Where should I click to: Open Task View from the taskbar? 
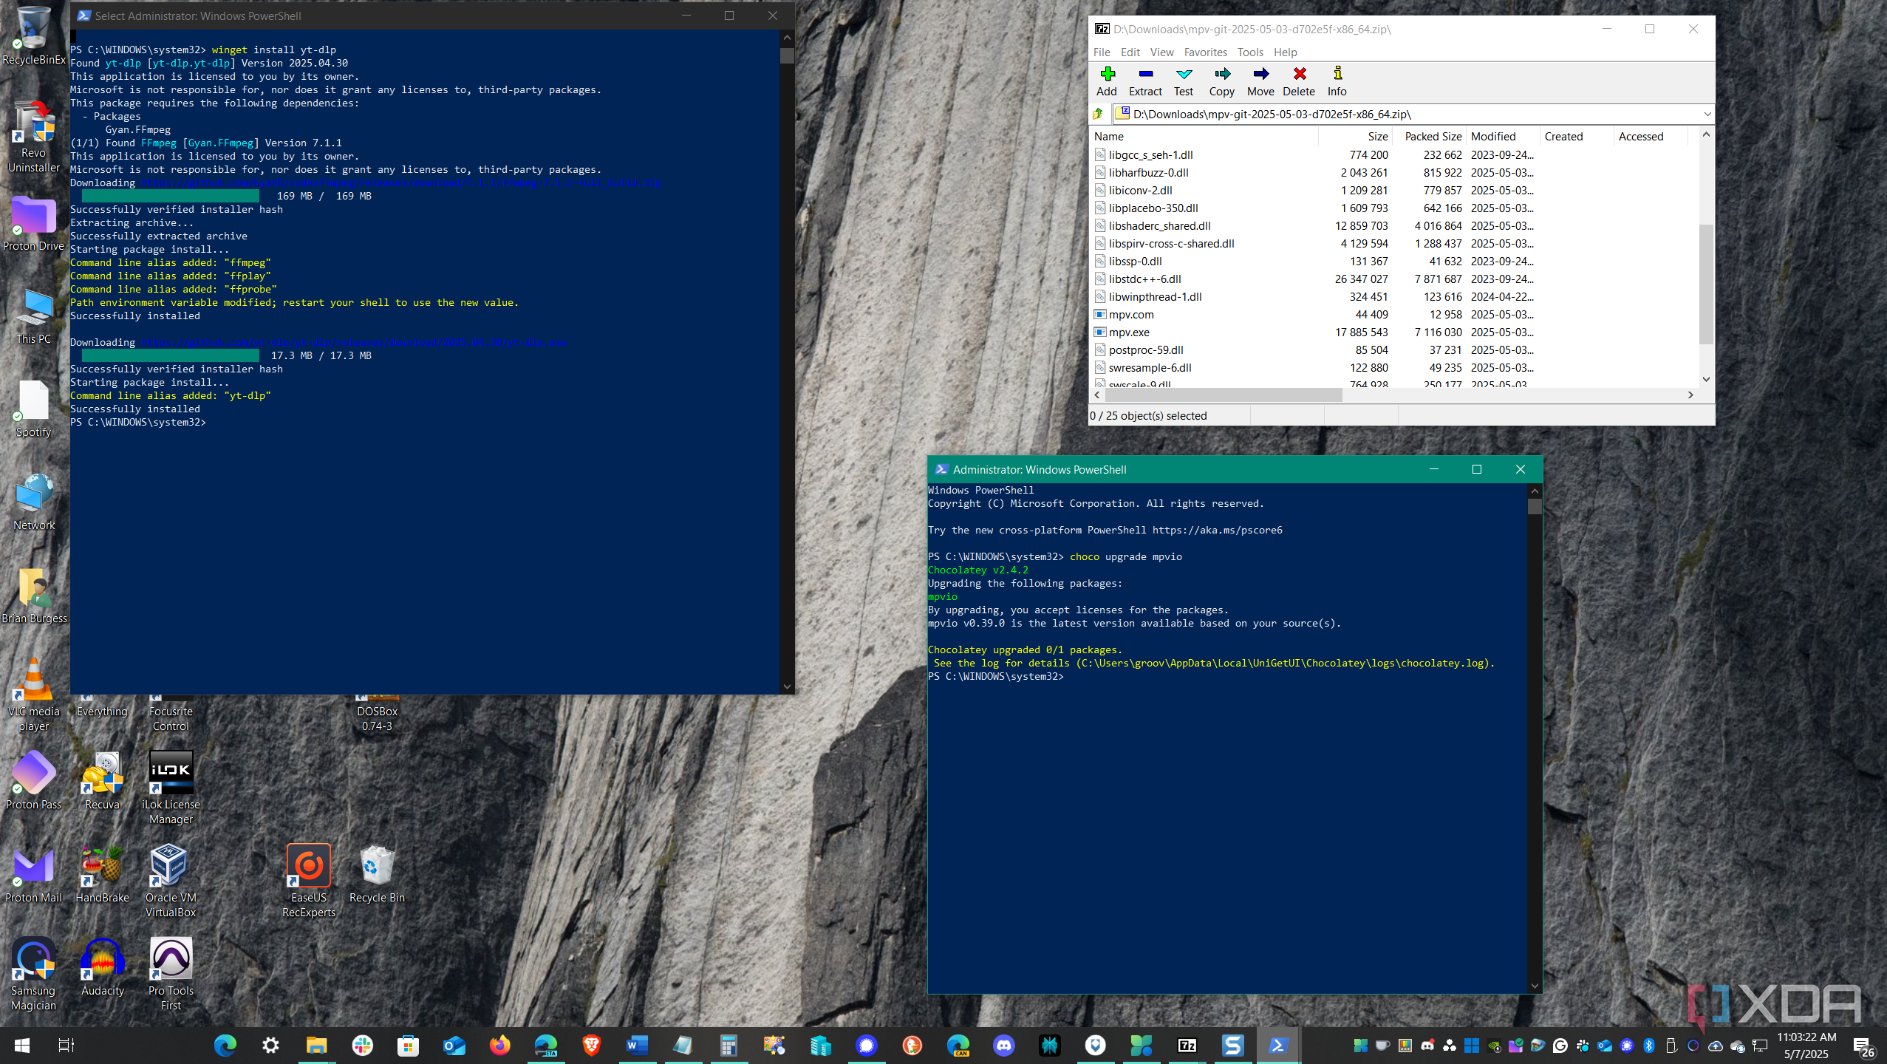click(x=66, y=1046)
